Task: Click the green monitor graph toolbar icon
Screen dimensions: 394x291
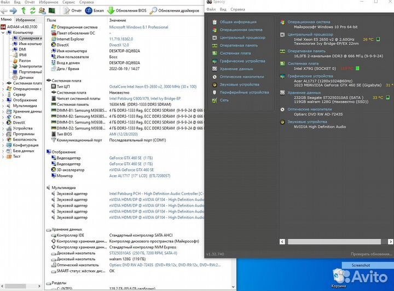Action: (52, 10)
